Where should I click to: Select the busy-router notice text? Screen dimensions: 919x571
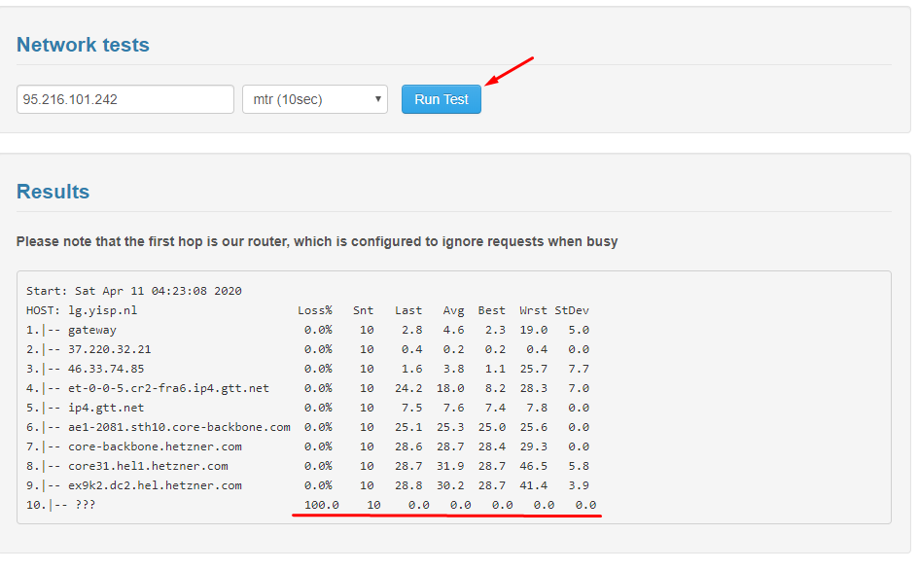pyautogui.click(x=316, y=241)
